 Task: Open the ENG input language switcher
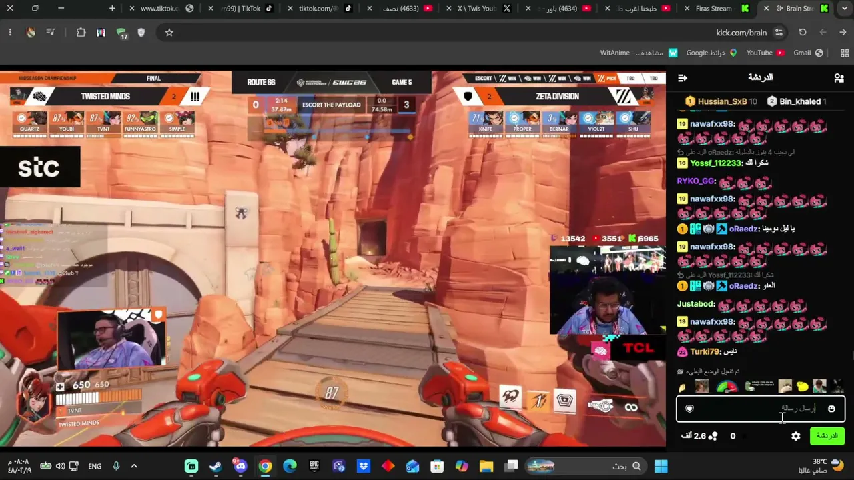[95, 466]
